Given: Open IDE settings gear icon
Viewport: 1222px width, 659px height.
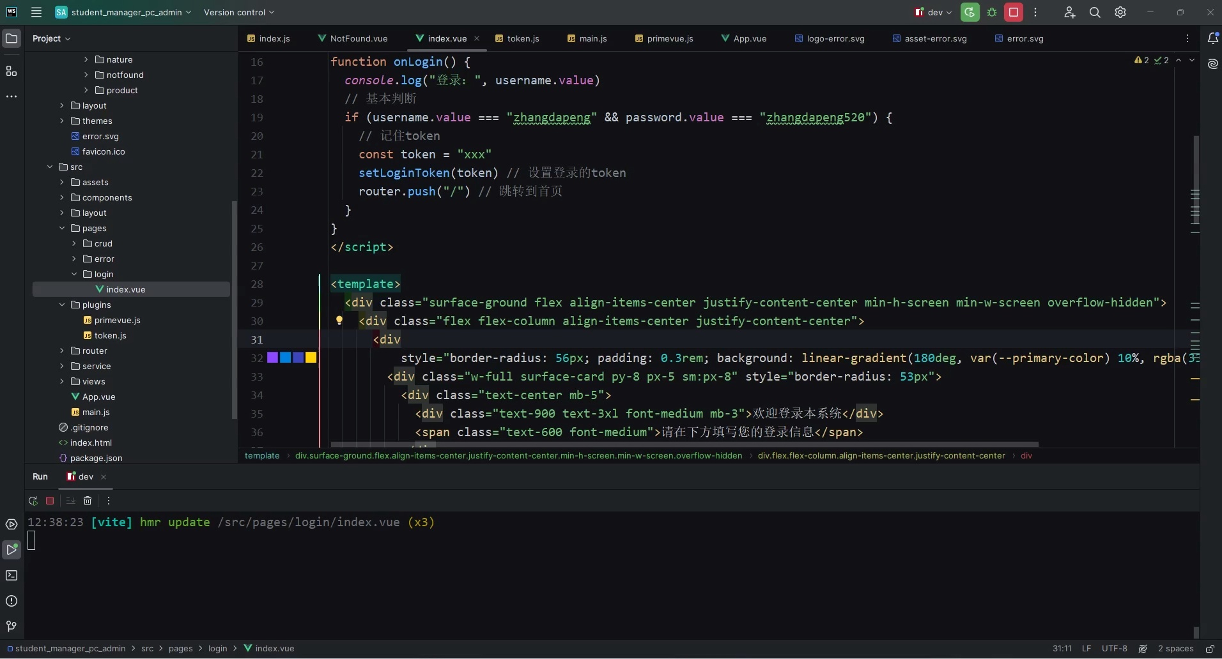Looking at the screenshot, I should coord(1120,12).
